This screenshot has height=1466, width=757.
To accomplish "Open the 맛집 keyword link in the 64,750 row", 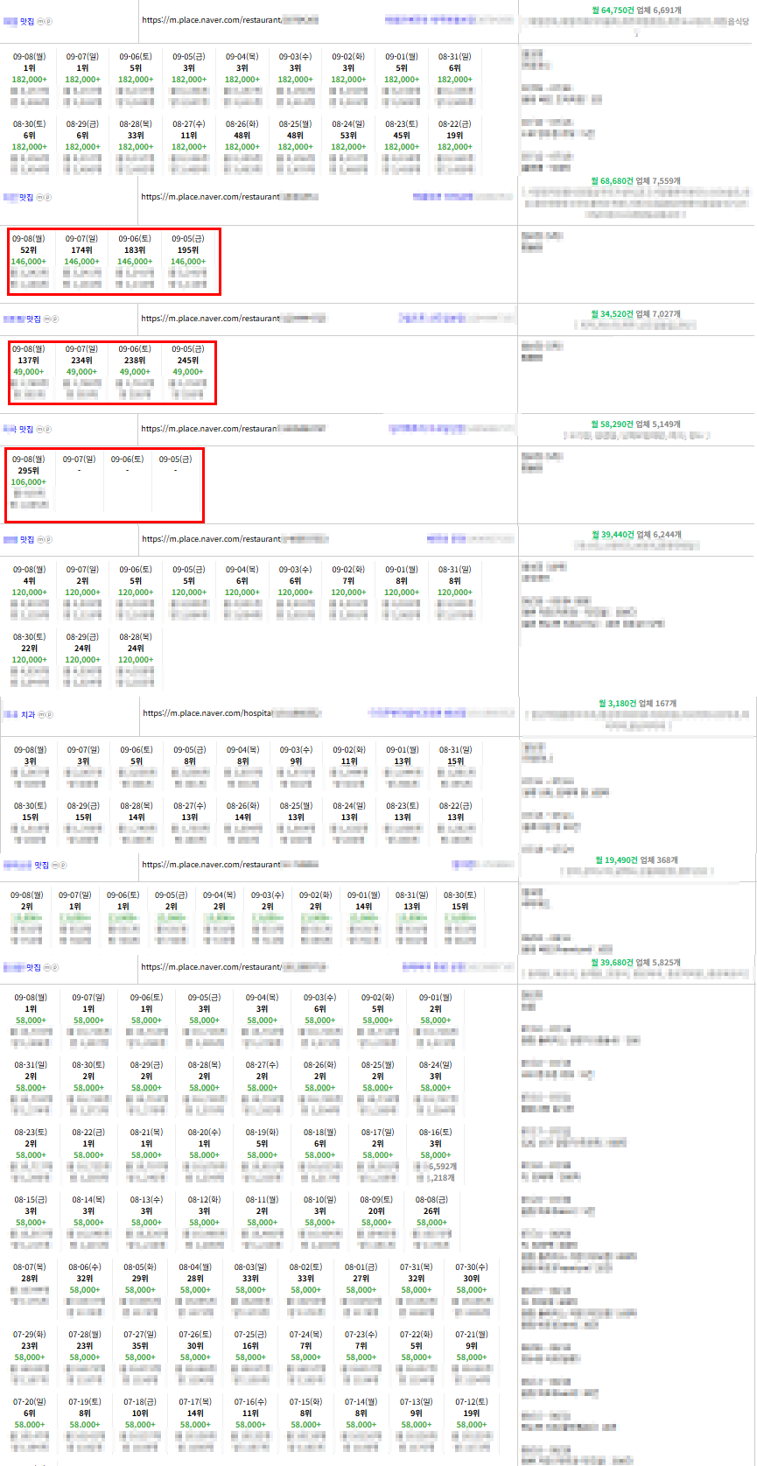I will click(26, 22).
